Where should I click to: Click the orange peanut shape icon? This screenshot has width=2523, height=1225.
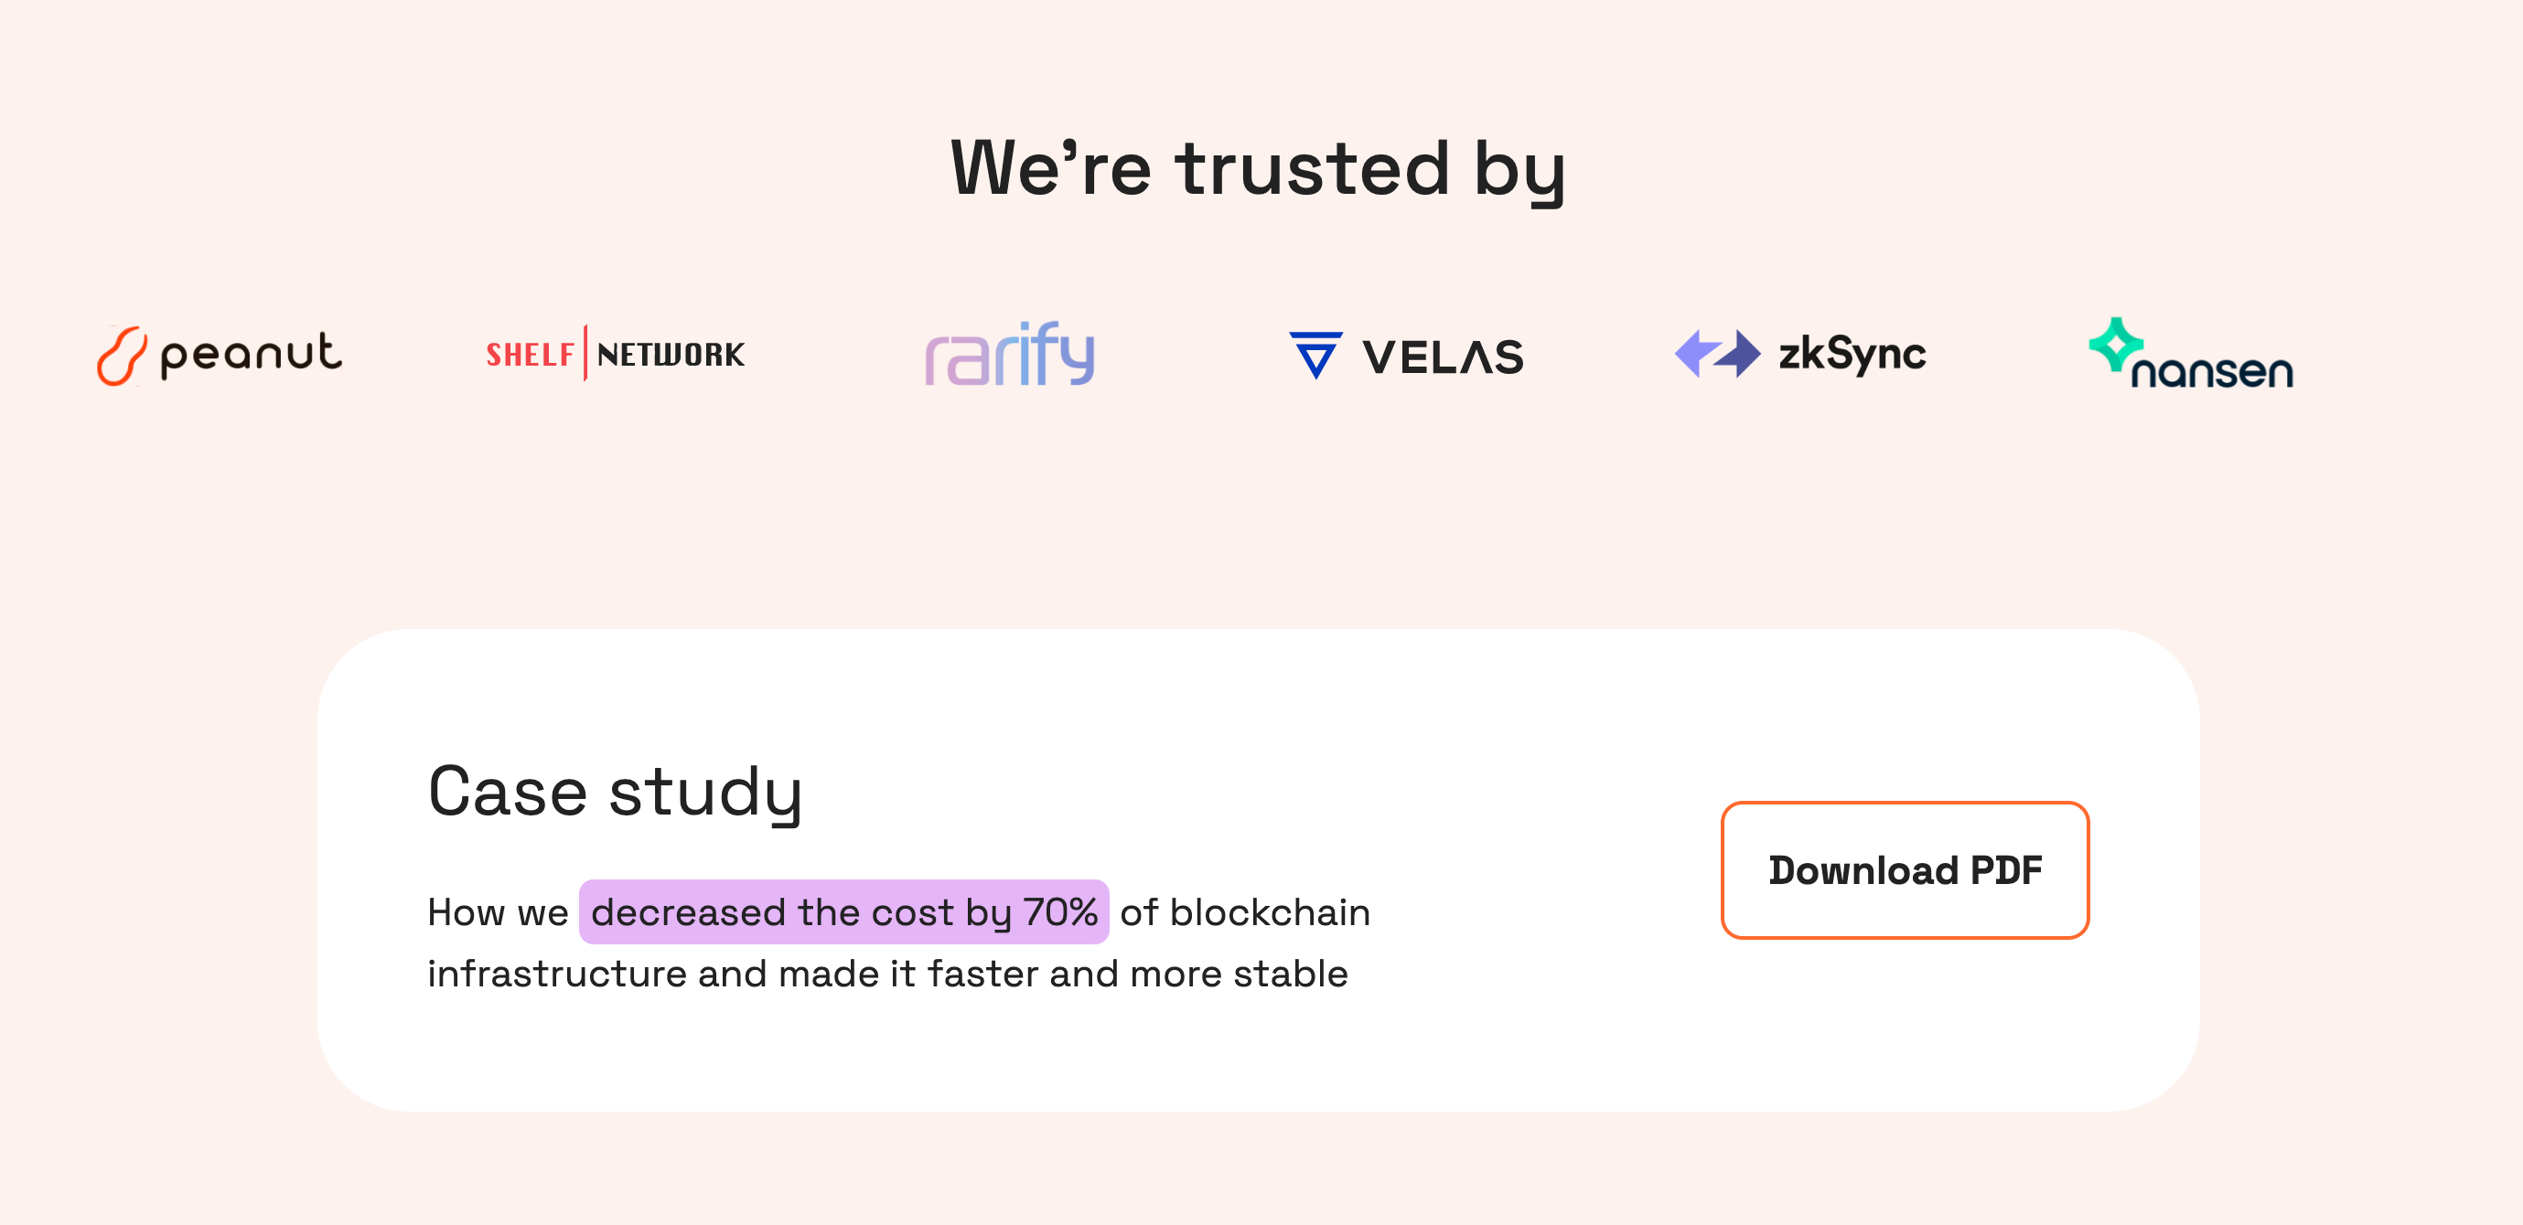point(122,356)
